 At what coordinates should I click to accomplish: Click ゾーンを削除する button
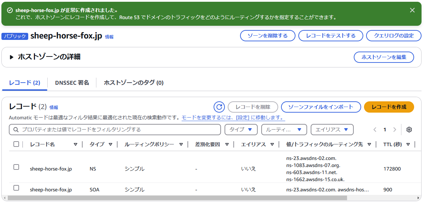click(267, 36)
